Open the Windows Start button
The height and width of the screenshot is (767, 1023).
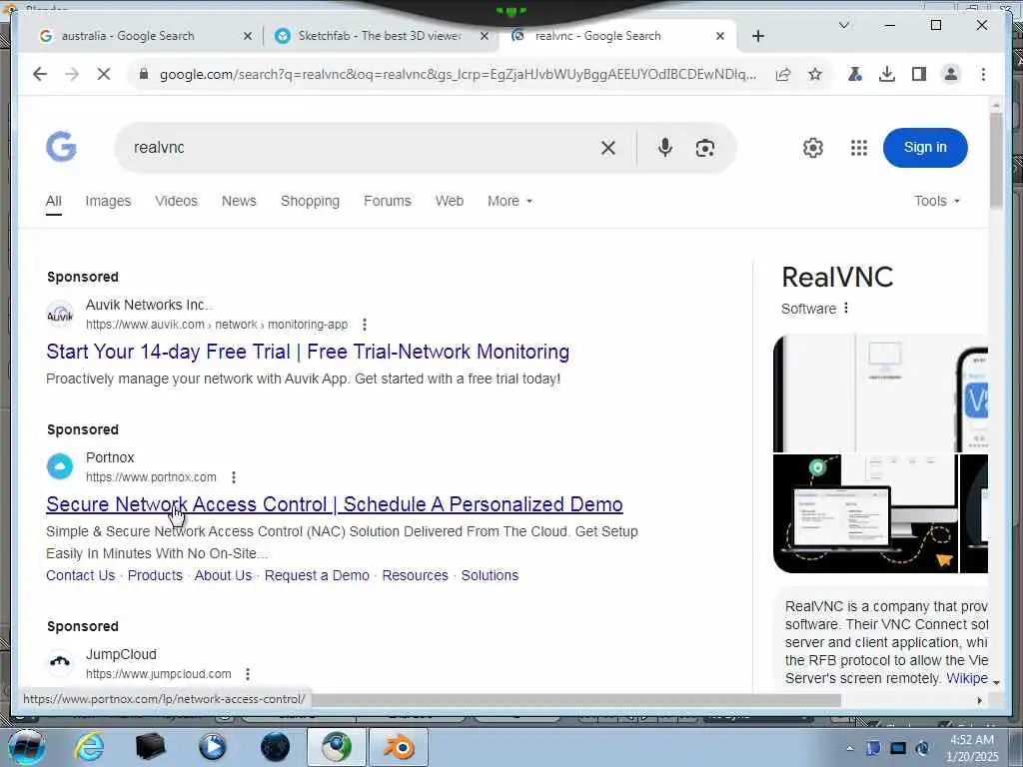coord(26,747)
